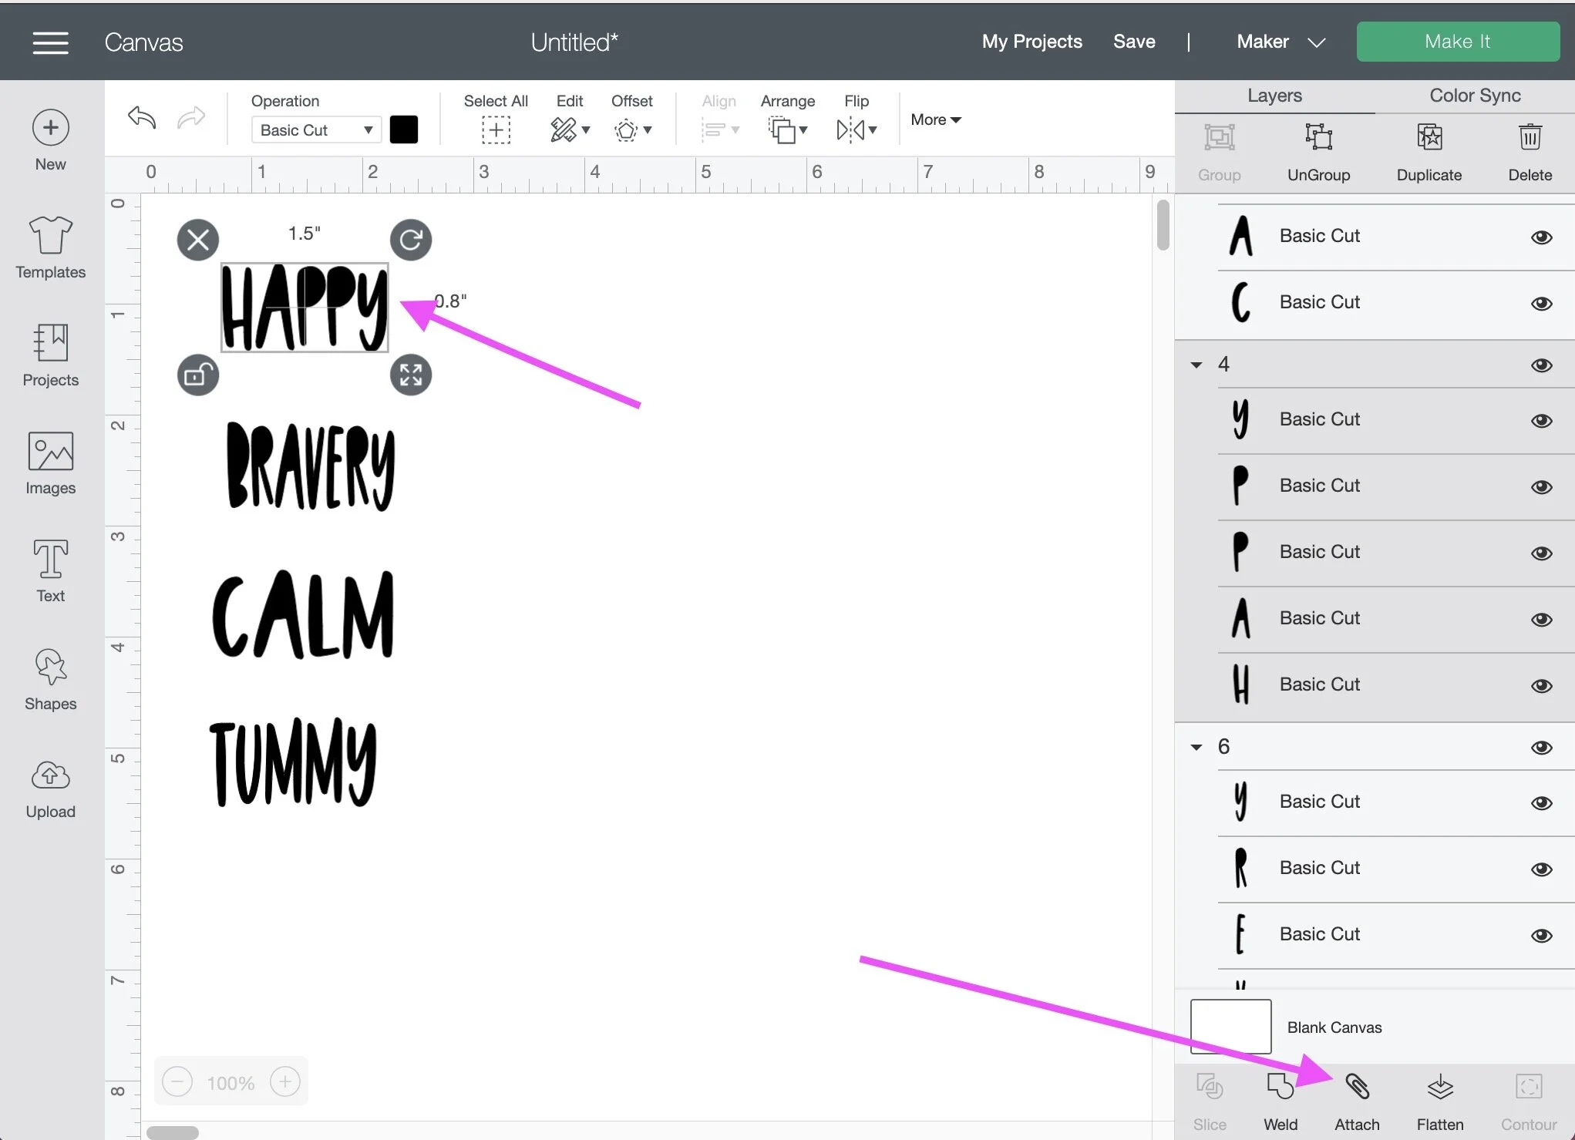Hide the layer group 4
Screen dimensions: 1575x1140
(x=1541, y=365)
